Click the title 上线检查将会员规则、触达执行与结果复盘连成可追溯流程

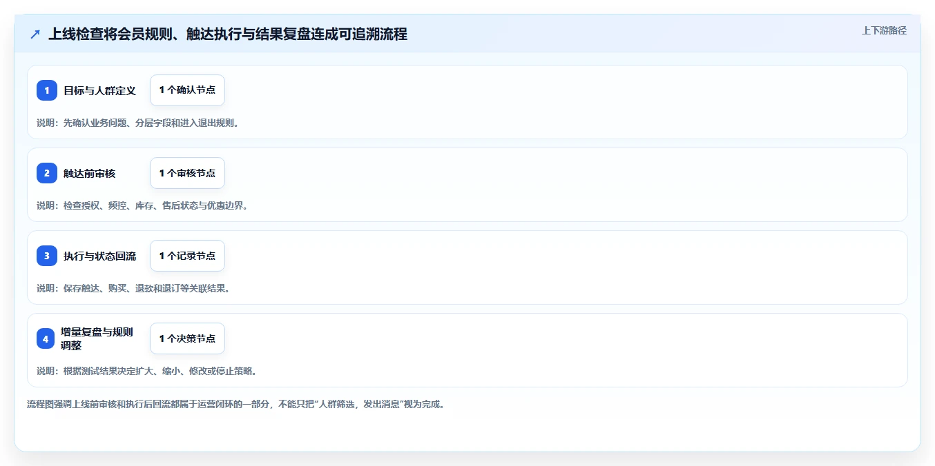click(x=228, y=34)
